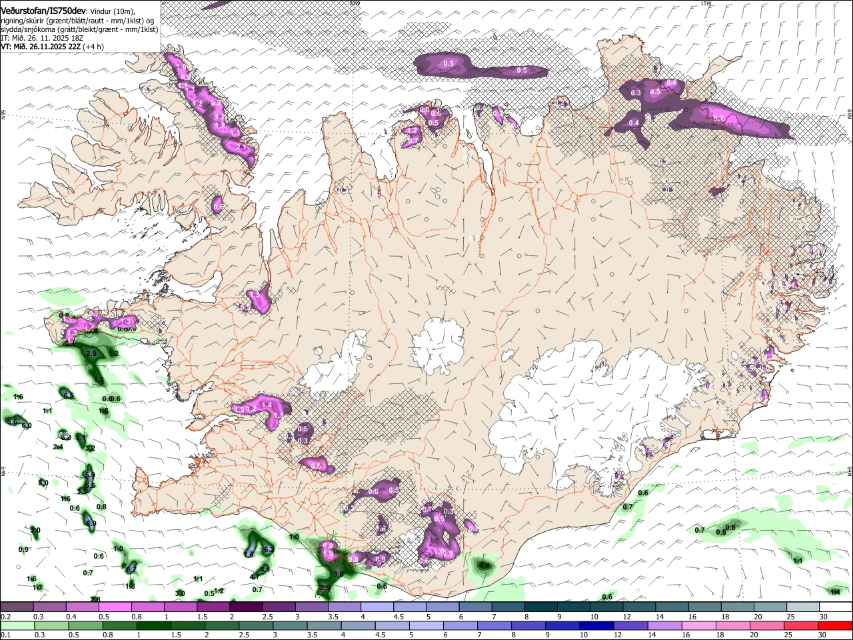The height and width of the screenshot is (640, 853).
Task: Click the 0.4 value in northeast purple patch
Action: click(x=634, y=123)
